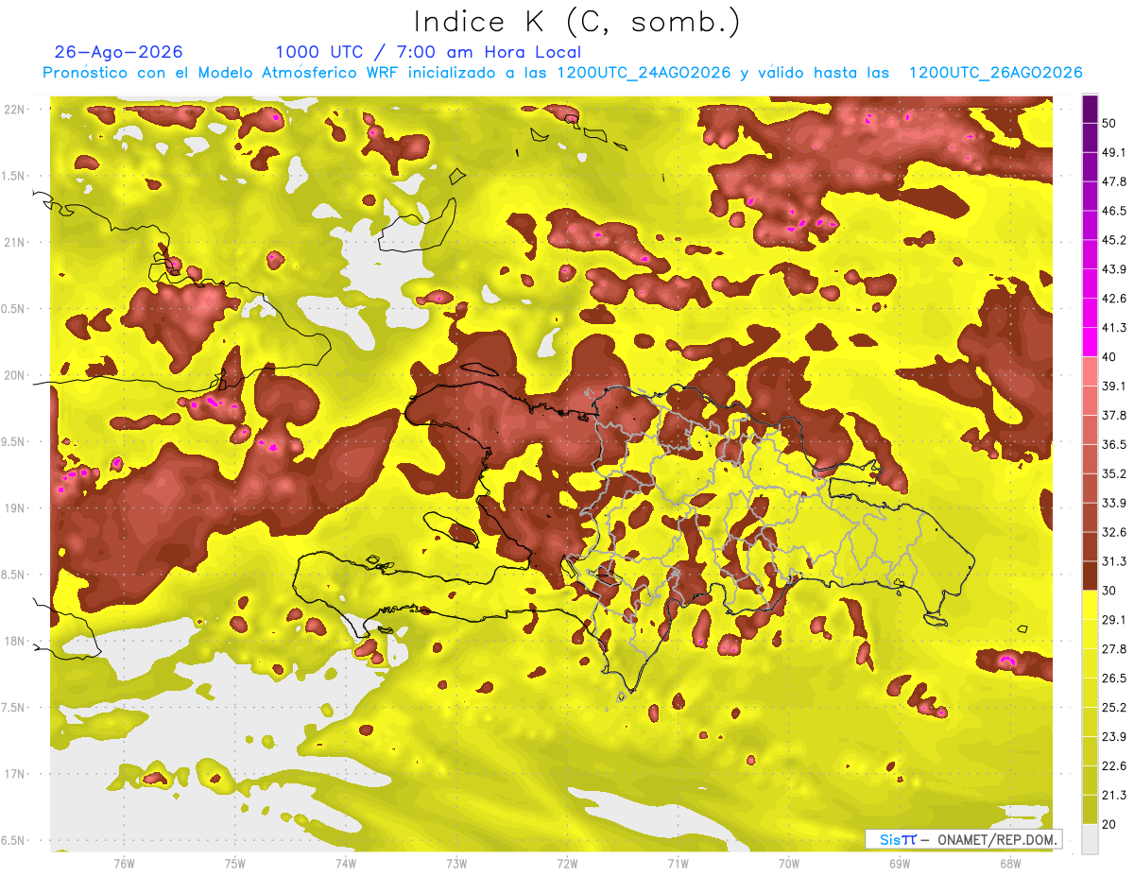The width and height of the screenshot is (1134, 876).
Task: Click the latitude label "22N"
Action: (x=14, y=110)
